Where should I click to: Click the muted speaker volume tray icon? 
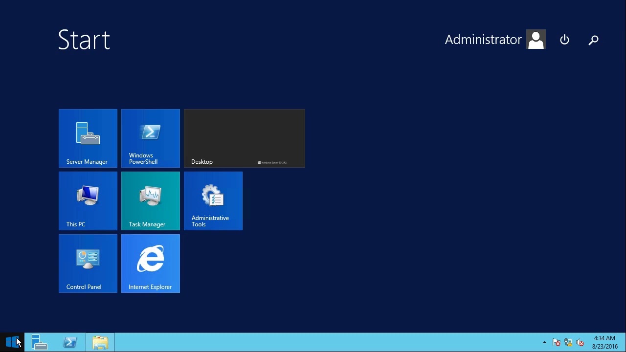(580, 343)
